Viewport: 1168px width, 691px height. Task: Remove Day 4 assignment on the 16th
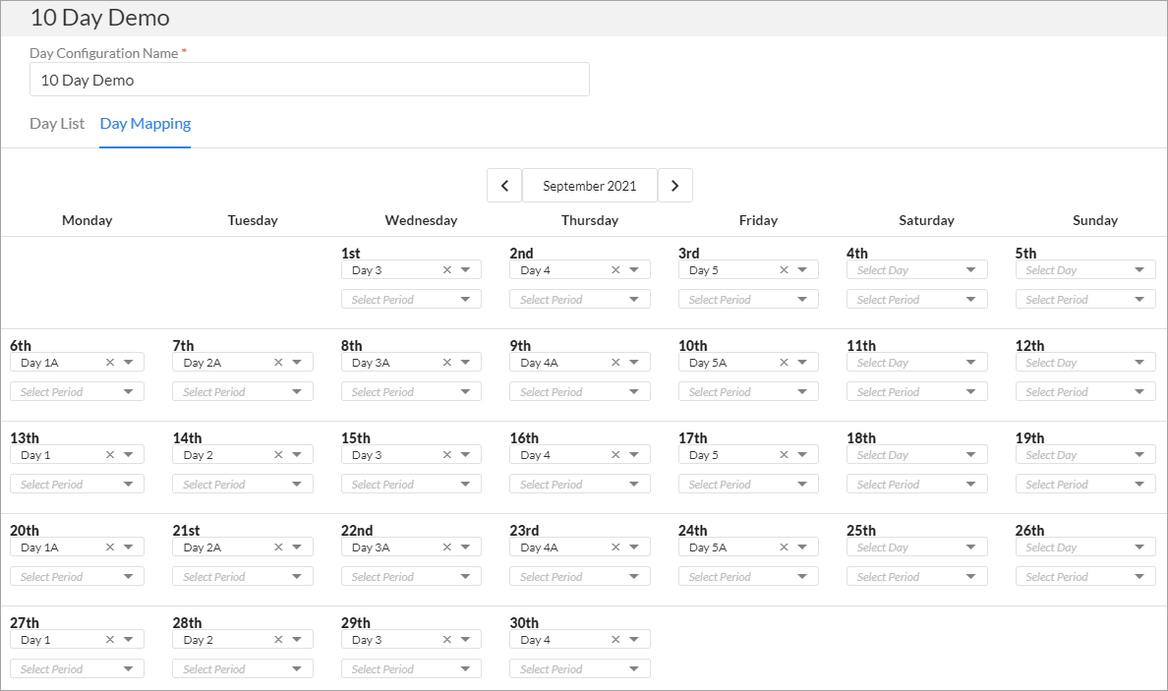point(615,455)
